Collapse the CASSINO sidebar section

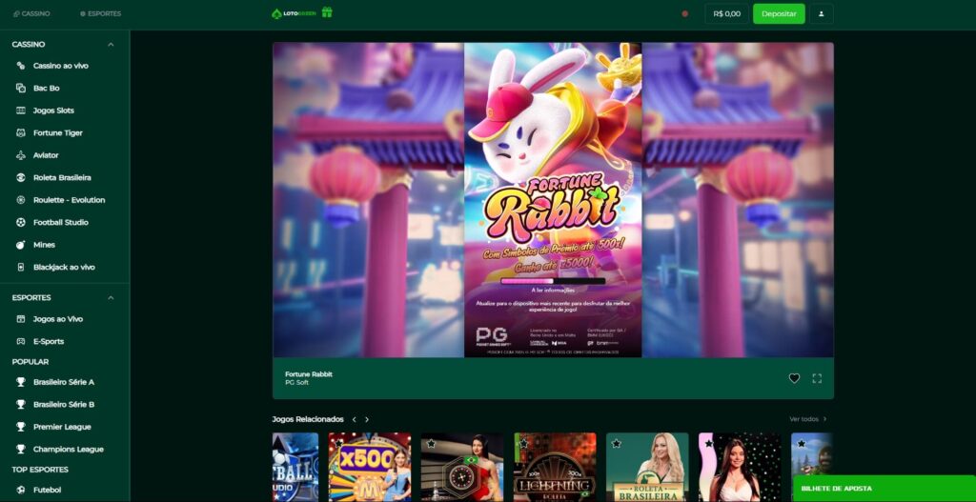point(111,45)
